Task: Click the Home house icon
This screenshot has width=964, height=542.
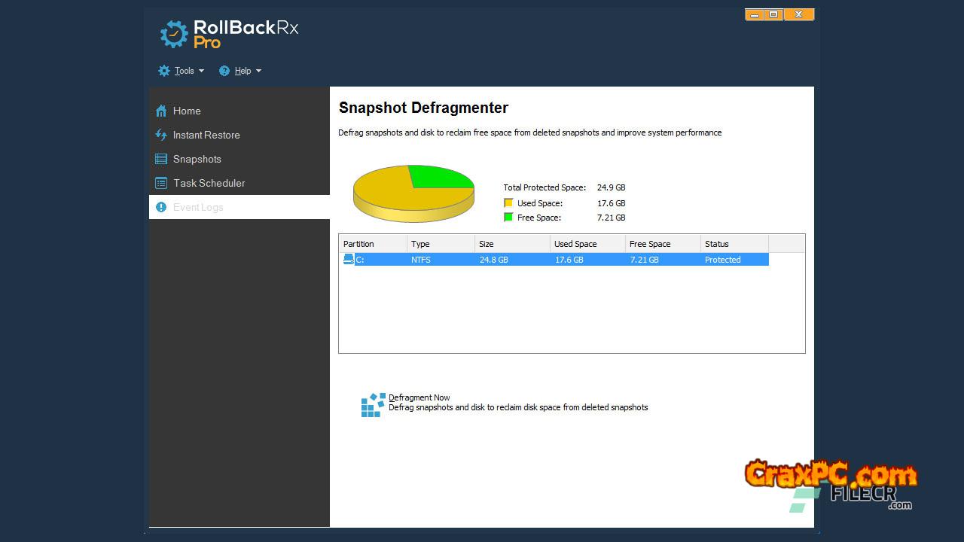Action: pos(161,111)
